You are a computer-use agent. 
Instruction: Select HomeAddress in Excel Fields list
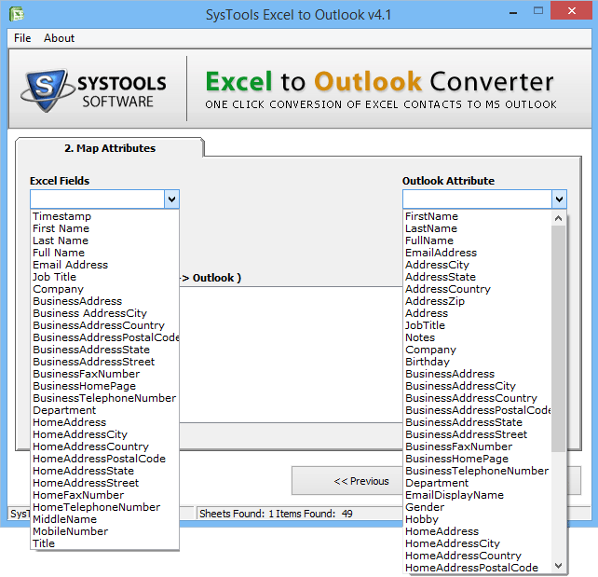point(104,422)
